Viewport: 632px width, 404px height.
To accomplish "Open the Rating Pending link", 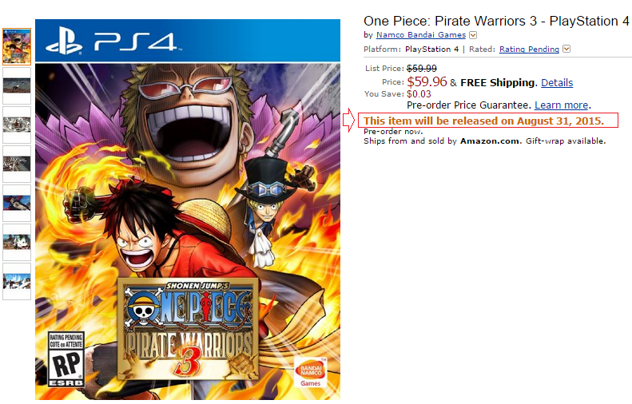I will tap(529, 49).
